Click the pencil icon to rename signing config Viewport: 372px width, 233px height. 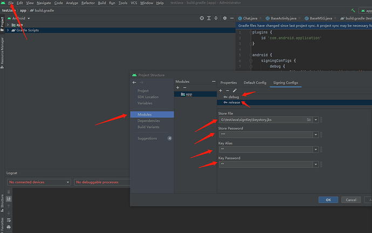click(x=235, y=90)
